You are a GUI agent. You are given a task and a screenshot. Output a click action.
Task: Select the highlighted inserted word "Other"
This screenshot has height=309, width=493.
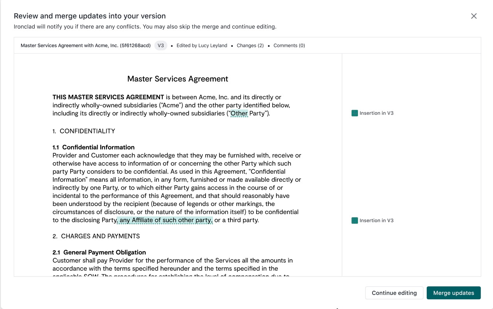pyautogui.click(x=239, y=114)
